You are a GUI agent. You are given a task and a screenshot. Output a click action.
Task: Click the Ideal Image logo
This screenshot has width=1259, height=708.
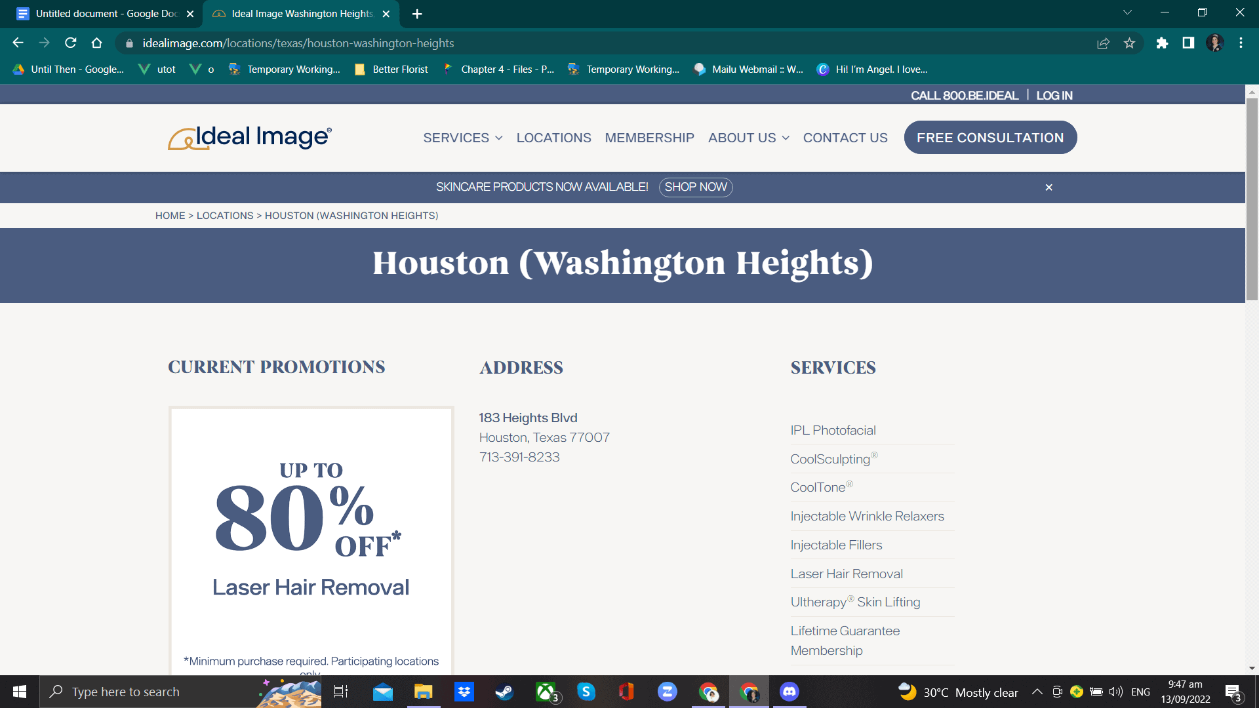tap(250, 138)
